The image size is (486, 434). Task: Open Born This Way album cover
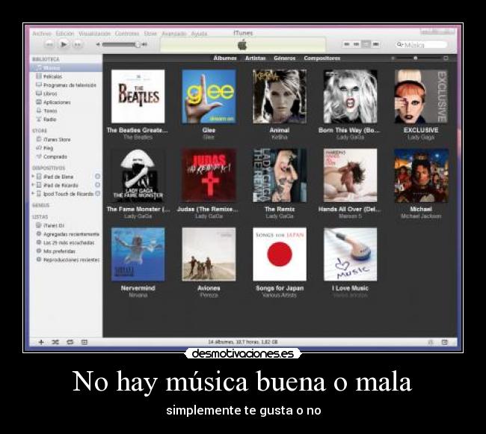350,97
